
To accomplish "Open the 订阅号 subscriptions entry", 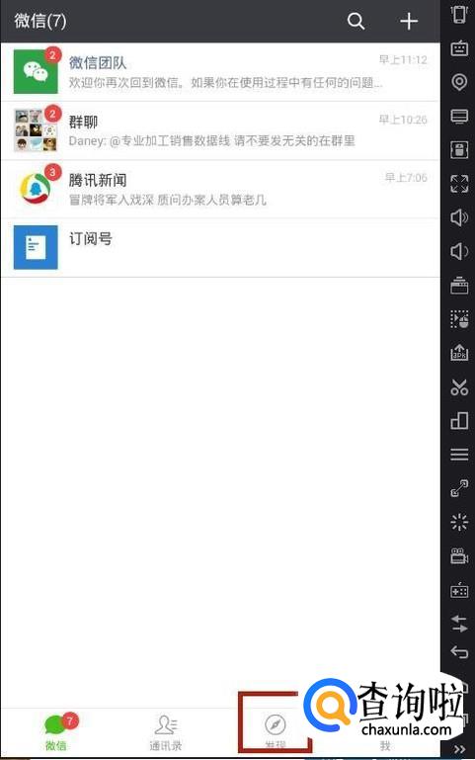I will pos(220,248).
